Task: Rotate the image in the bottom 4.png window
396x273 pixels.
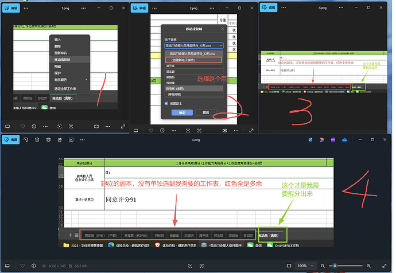Action: 26,139
